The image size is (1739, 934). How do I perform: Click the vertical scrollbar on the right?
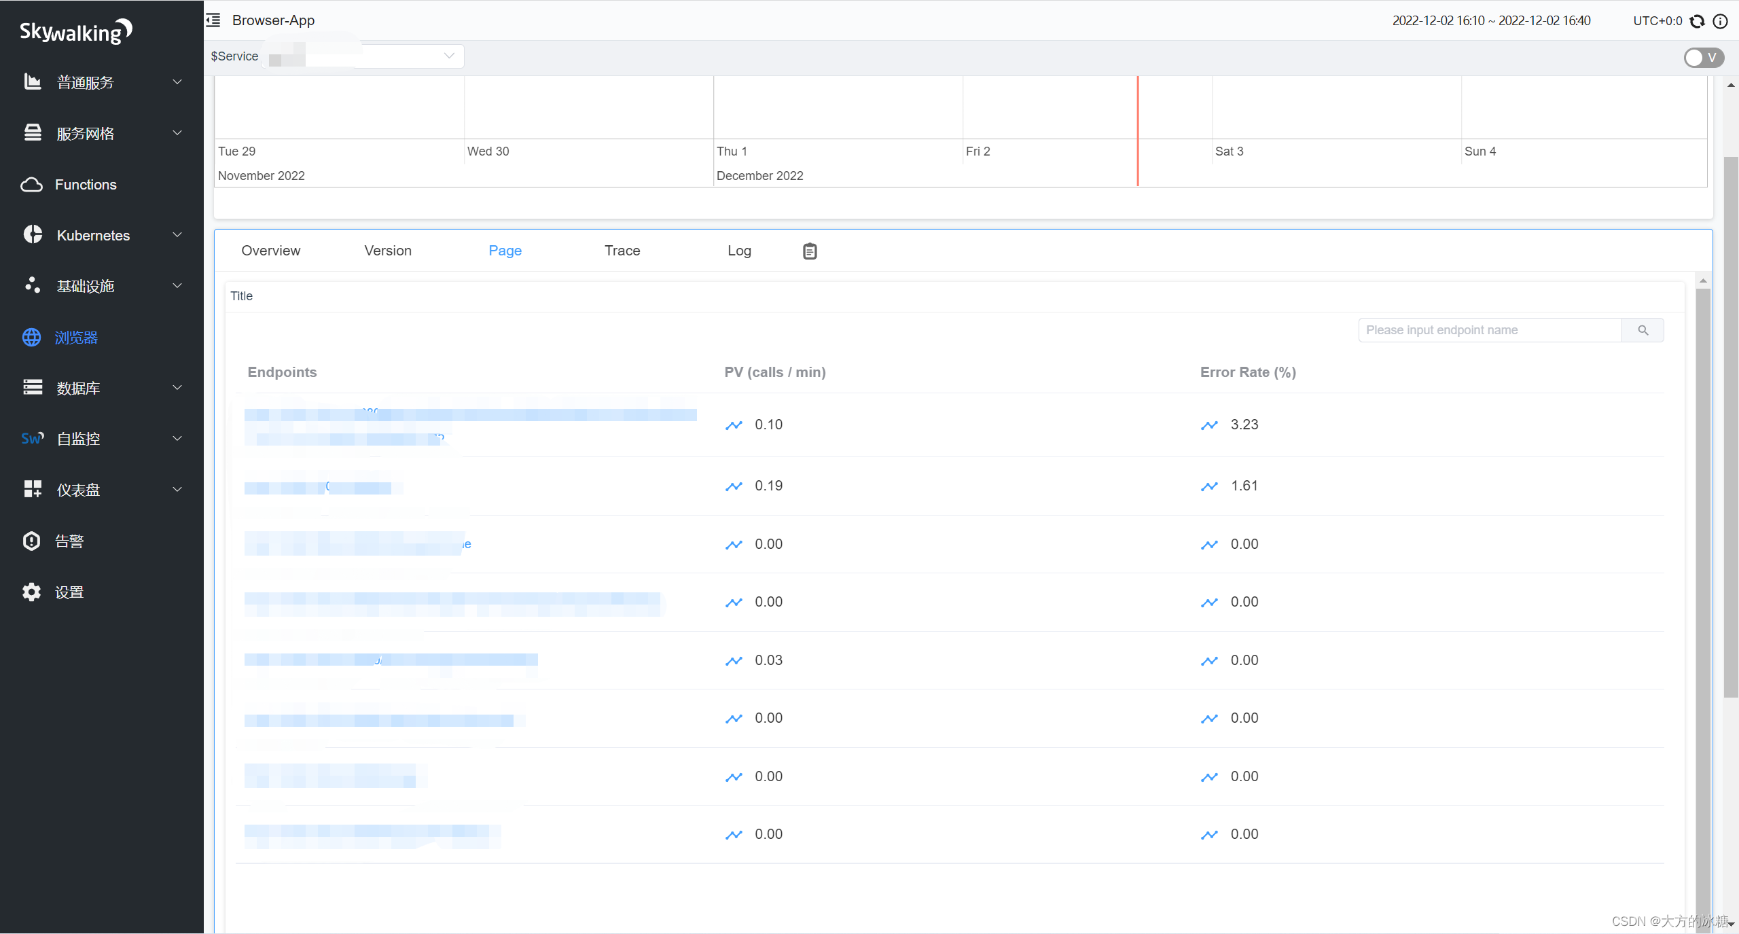click(1730, 408)
